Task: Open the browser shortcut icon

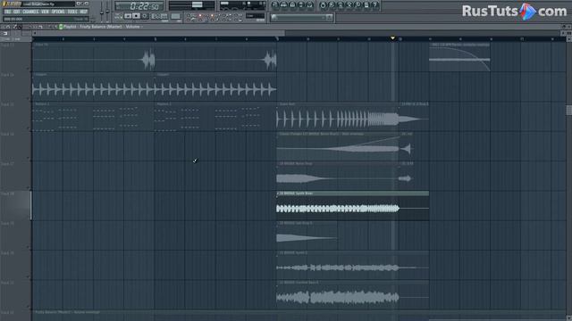Action: pos(301,5)
